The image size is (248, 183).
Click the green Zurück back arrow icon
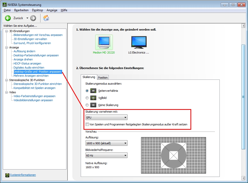coord(8,18)
